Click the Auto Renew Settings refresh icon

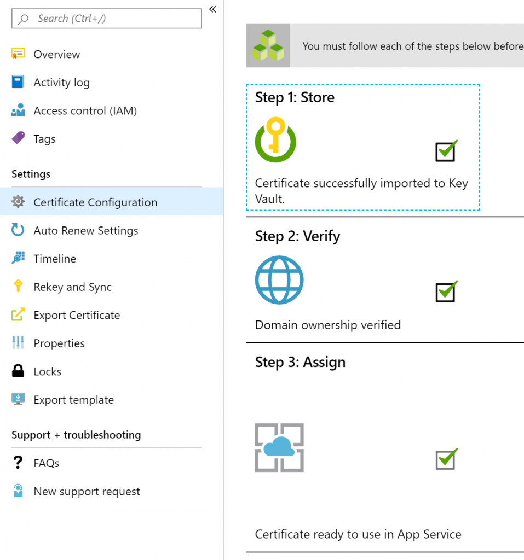coord(18,230)
